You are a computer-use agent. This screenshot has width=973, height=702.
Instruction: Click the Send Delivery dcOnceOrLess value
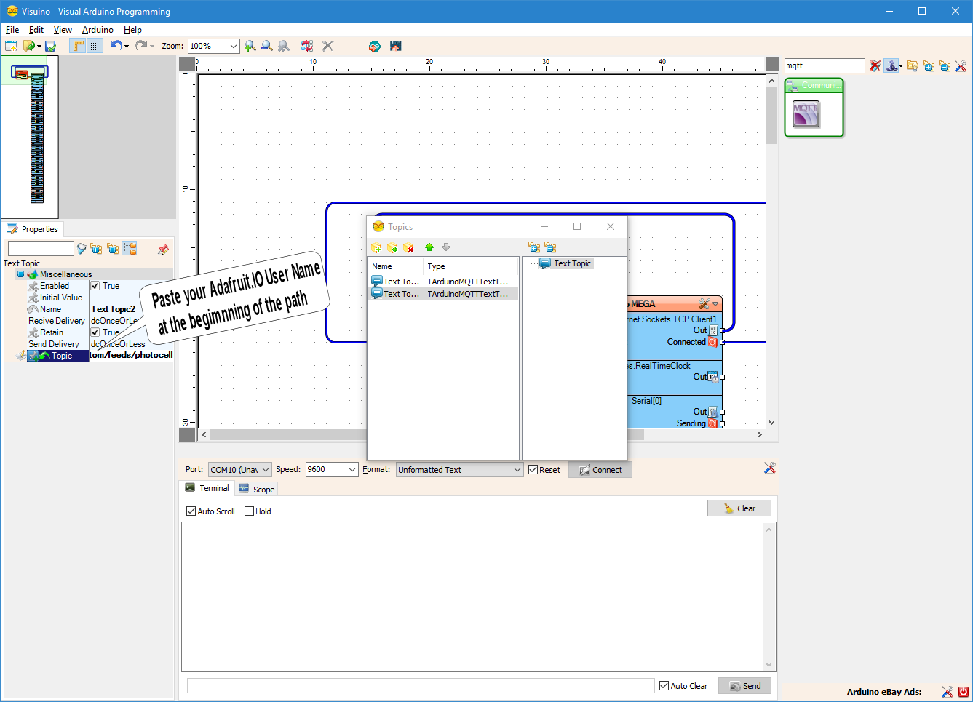pos(118,344)
